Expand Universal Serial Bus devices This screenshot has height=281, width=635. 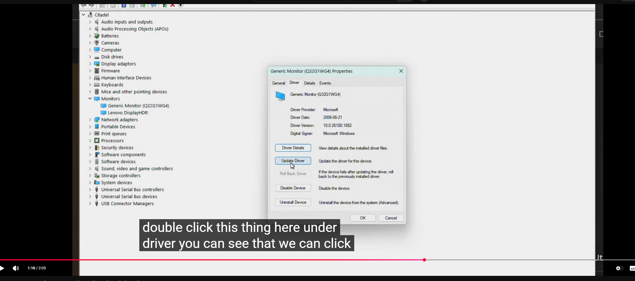coord(90,196)
